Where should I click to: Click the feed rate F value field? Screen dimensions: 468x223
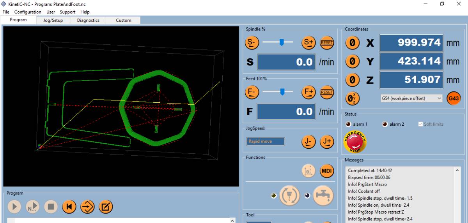(x=286, y=112)
